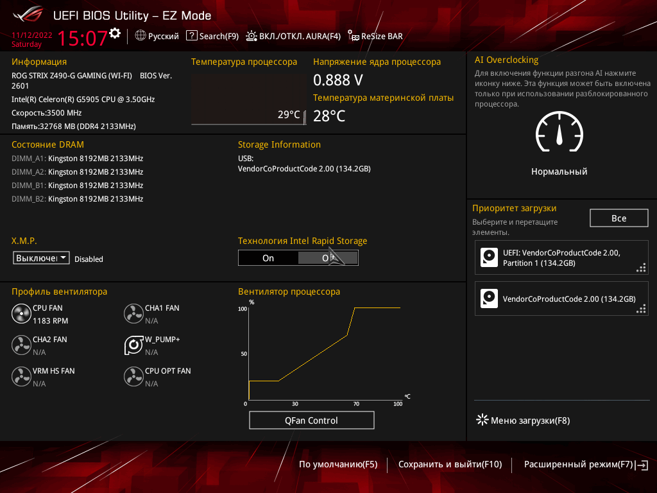Click the settings gear next to the clock
Screen dimensions: 657x493
coord(115,33)
